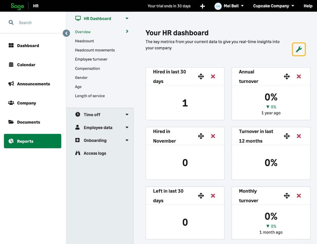
Task: Click the Calendar sidebar icon
Action: coord(11,65)
